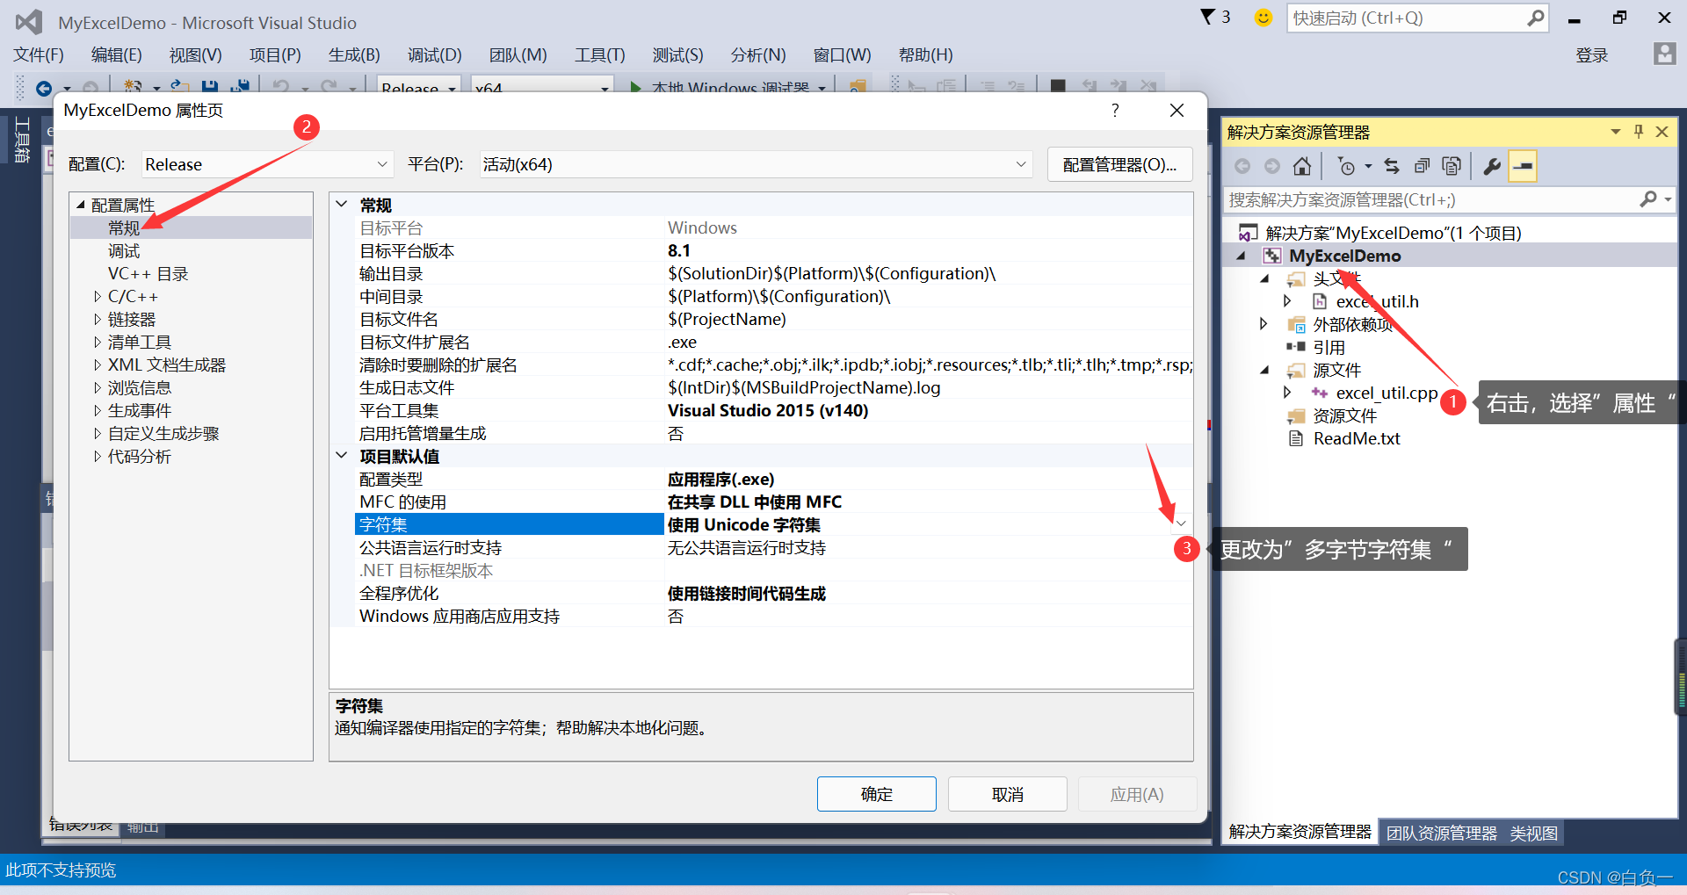Screen dimensions: 1687x895
Task: Open the 平台 活动(x64) combo box
Action: tap(756, 164)
